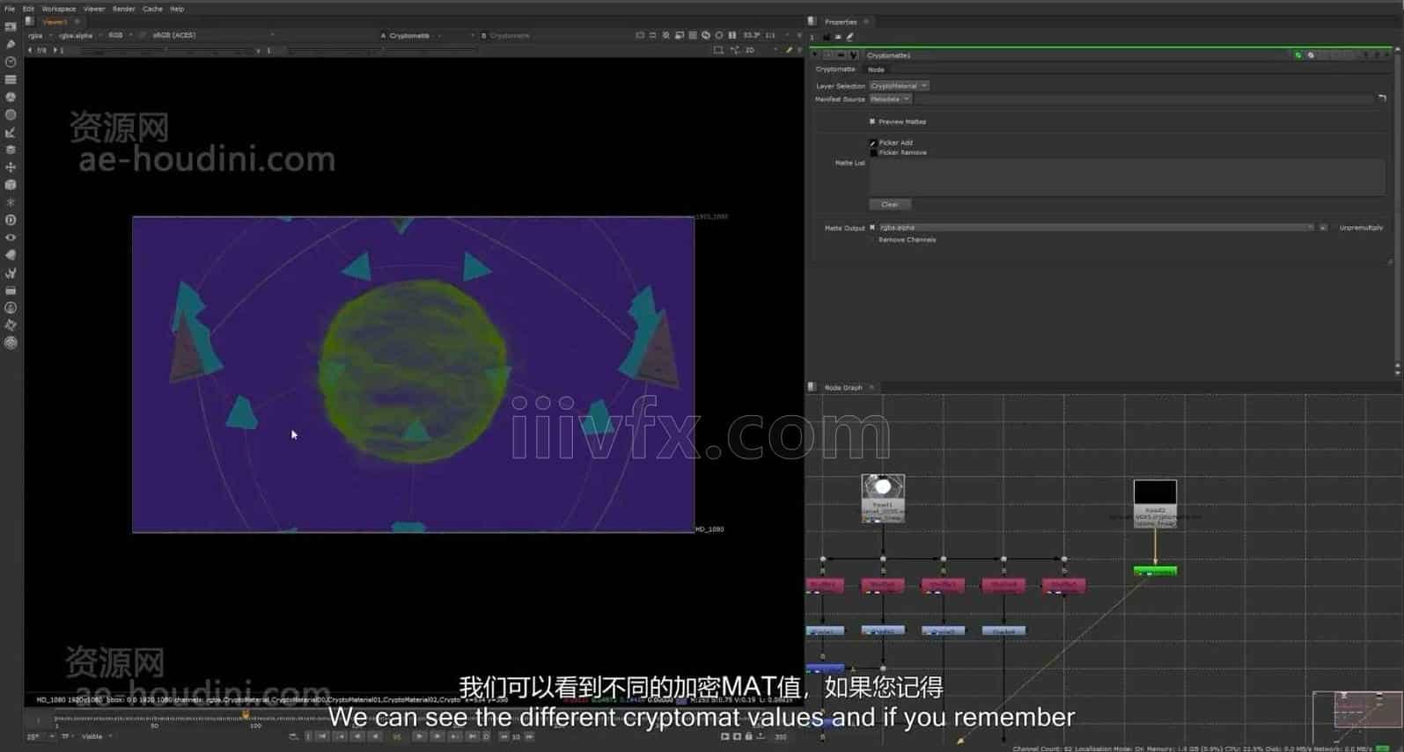Open the viewer A input Cryptomatte dropdown
Screen dimensions: 1404x752
pos(414,36)
